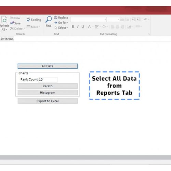Viewport: 171px width, 171px height.
Task: Click the Rank Count input field
Action: click(x=48, y=79)
